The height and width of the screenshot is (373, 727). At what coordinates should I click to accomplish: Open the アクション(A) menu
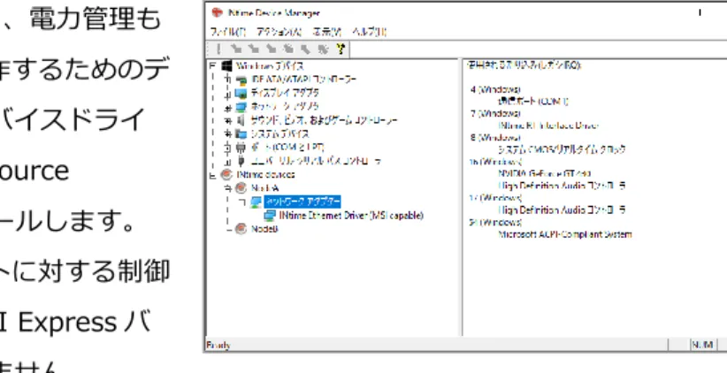click(x=279, y=32)
